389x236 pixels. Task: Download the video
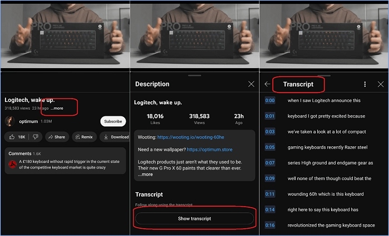[116, 137]
